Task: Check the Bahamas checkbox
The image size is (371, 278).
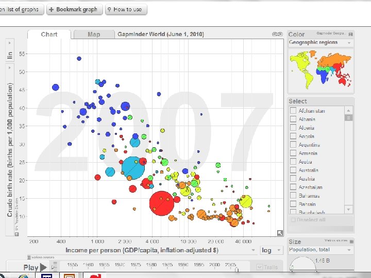Action: [x=293, y=196]
